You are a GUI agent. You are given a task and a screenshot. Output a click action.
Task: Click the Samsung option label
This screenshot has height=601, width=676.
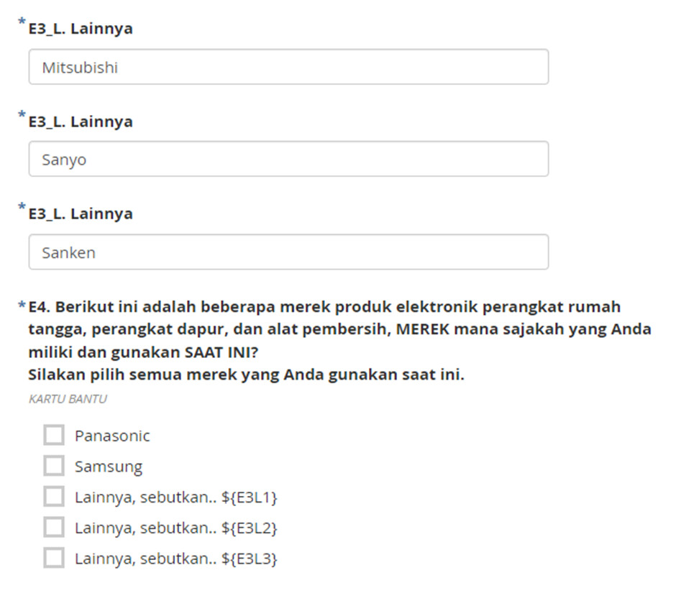tap(109, 467)
